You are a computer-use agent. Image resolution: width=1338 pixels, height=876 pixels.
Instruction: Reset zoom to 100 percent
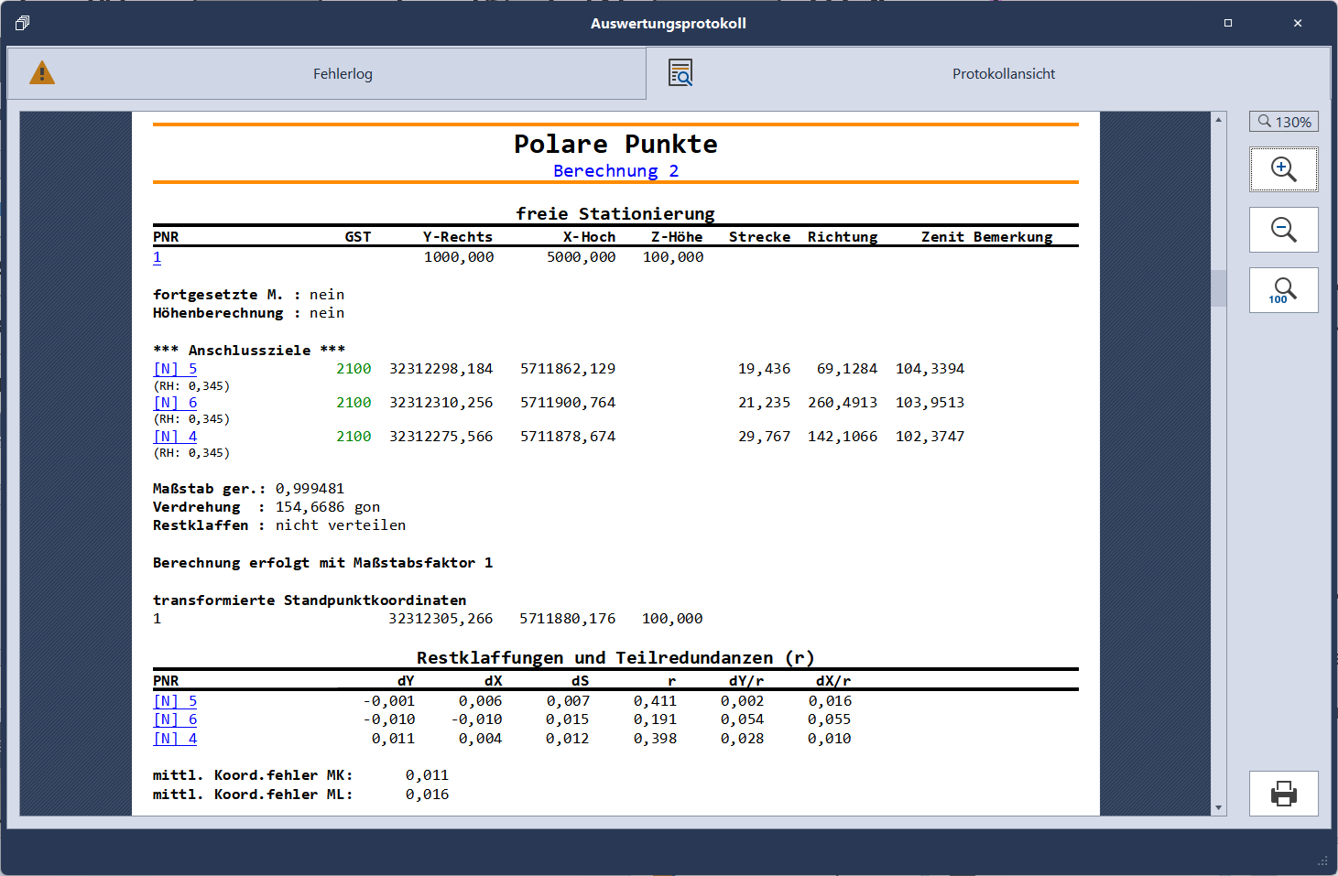pos(1283,290)
